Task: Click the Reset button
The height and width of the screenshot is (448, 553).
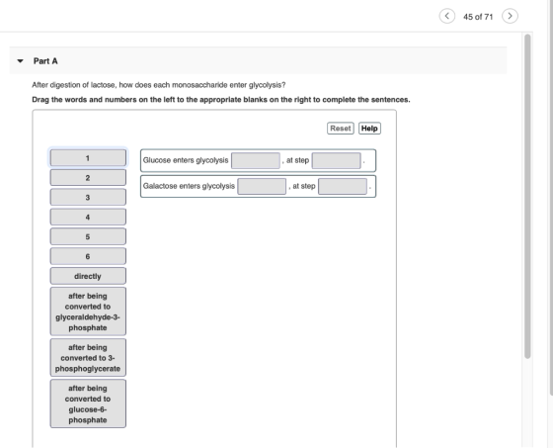Action: [341, 129]
